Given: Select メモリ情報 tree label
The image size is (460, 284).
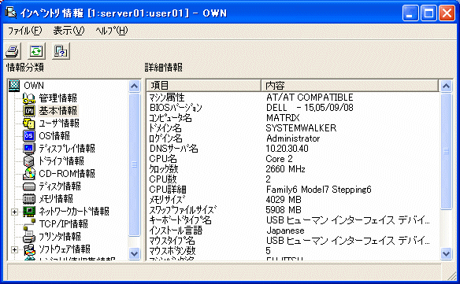Looking at the screenshot, I should [x=56, y=199].
